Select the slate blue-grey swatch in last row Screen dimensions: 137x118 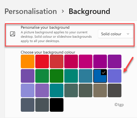click(28, 105)
